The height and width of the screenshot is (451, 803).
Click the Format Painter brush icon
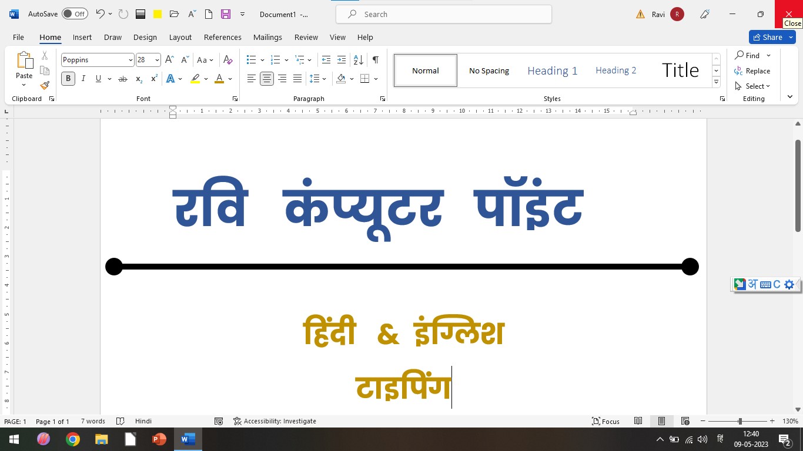pos(45,85)
